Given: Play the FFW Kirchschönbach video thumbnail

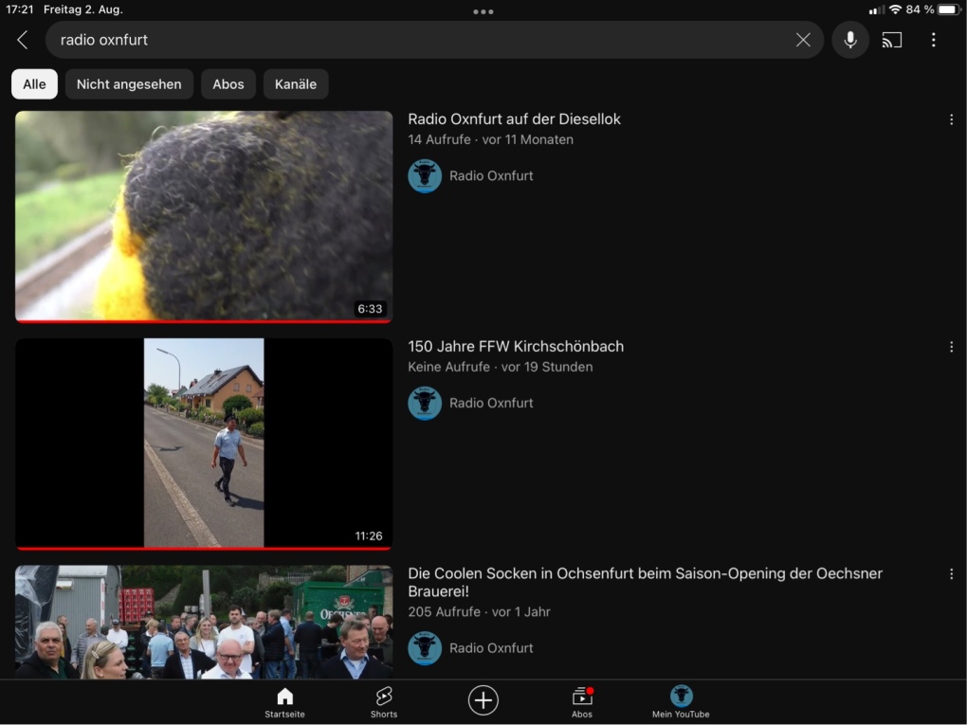Looking at the screenshot, I should click(204, 444).
